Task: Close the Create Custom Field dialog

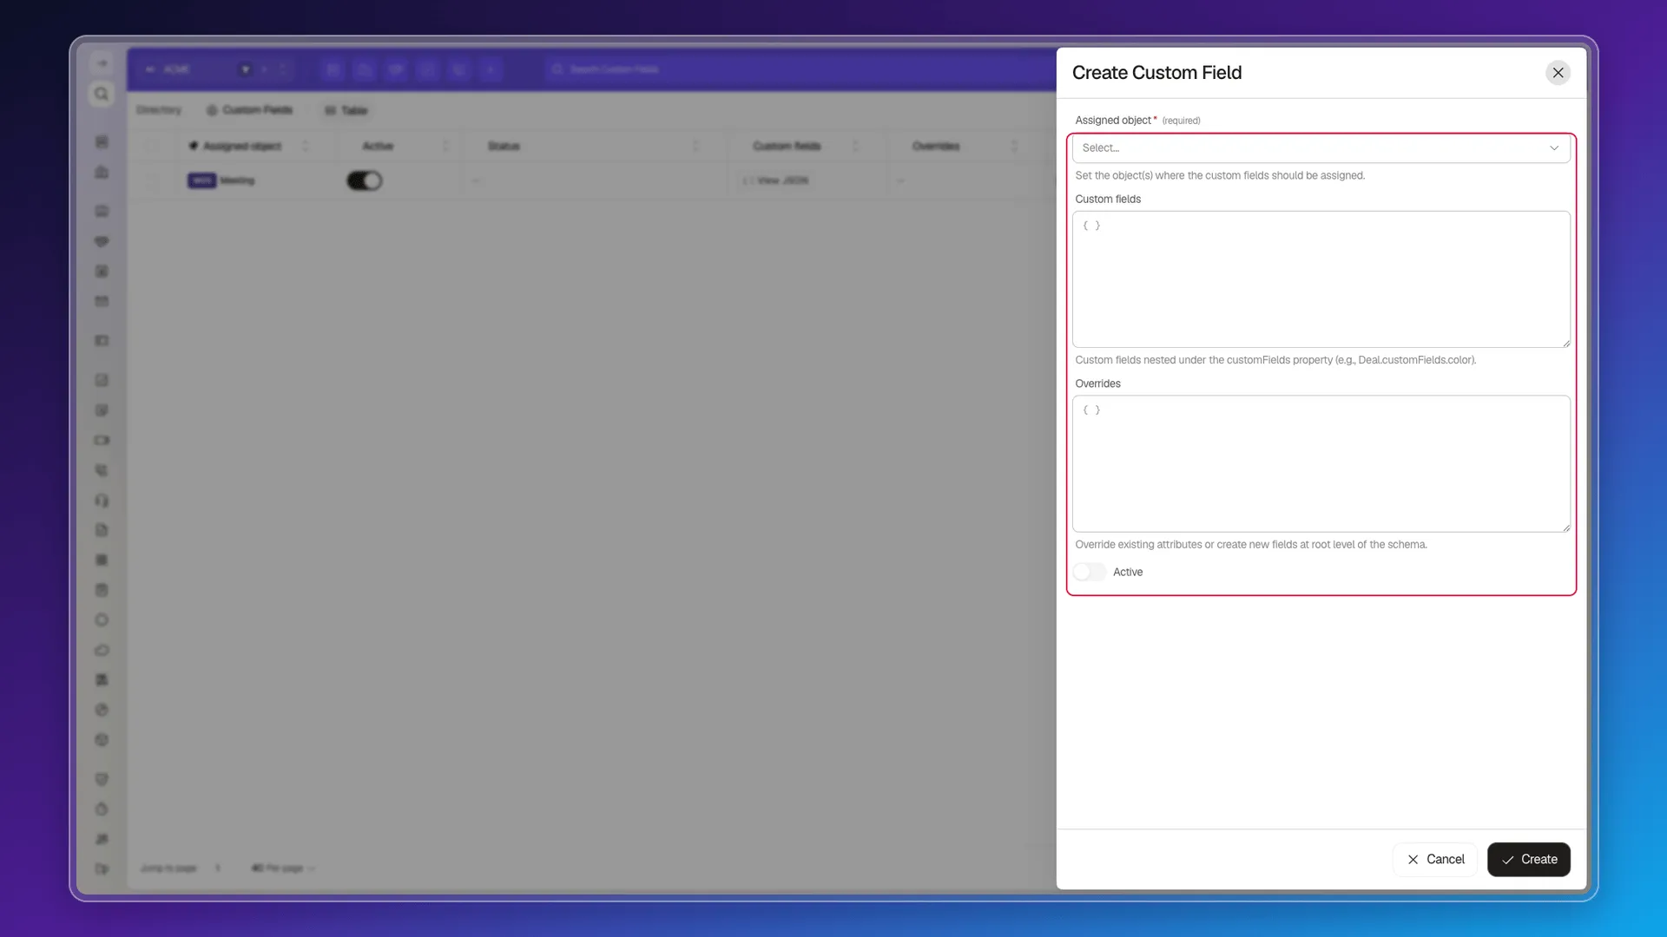Action: [1558, 73]
